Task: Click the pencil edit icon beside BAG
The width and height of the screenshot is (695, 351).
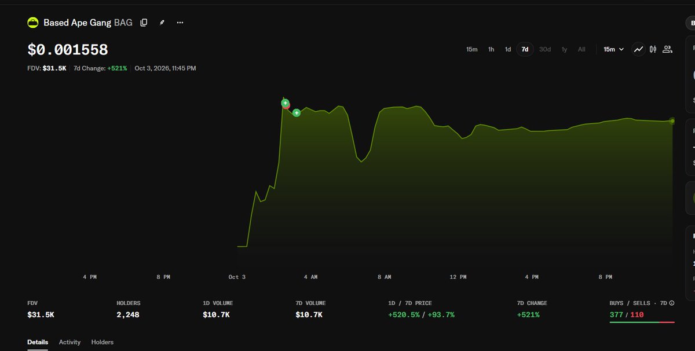Action: coord(162,23)
